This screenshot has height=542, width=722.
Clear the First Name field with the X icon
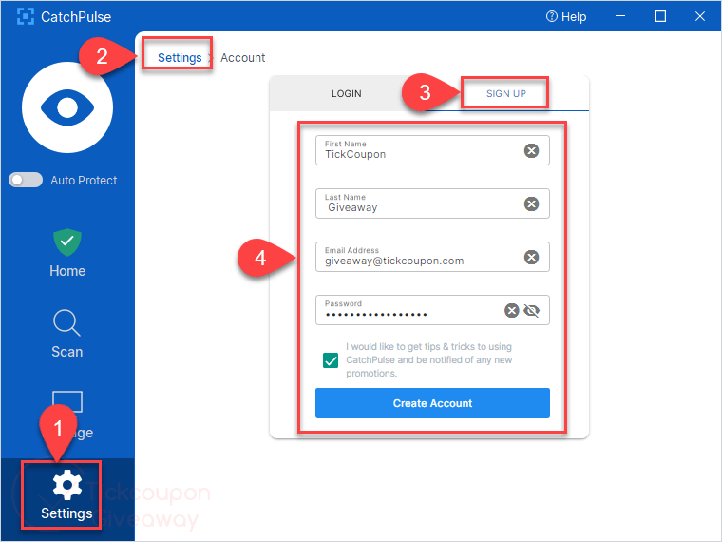coord(531,150)
